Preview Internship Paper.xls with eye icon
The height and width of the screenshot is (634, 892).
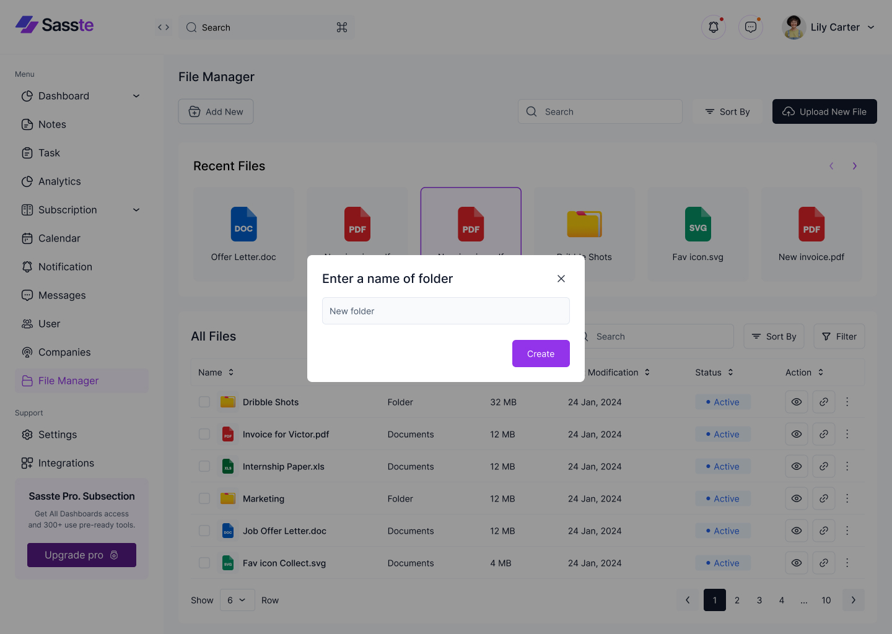[x=797, y=466]
